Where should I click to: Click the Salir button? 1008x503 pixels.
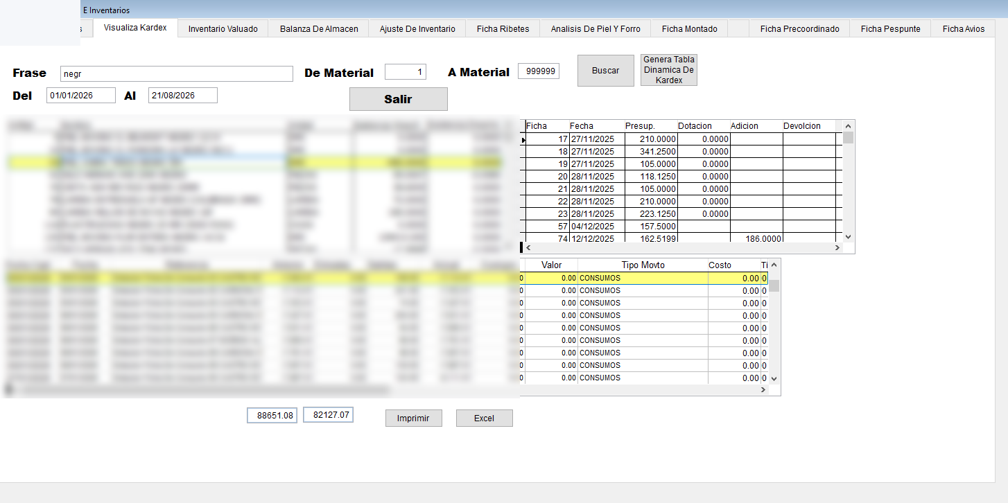398,99
